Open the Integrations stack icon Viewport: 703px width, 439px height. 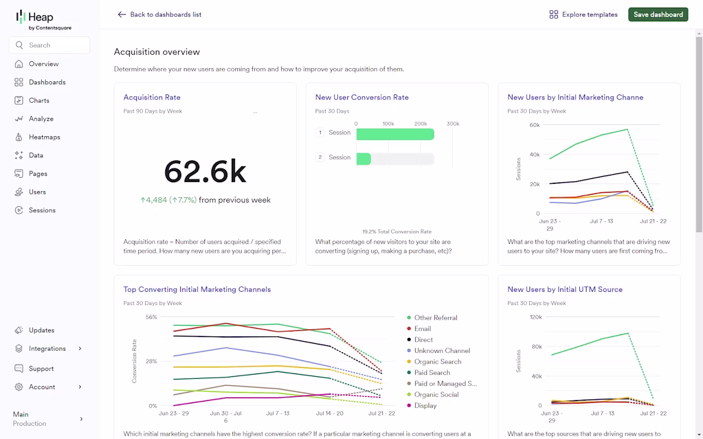[x=19, y=348]
